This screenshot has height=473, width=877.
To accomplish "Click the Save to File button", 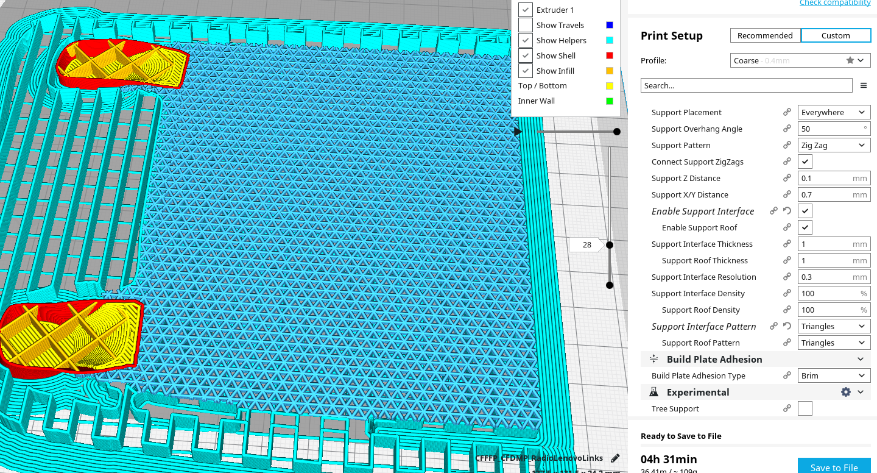I will 834,467.
